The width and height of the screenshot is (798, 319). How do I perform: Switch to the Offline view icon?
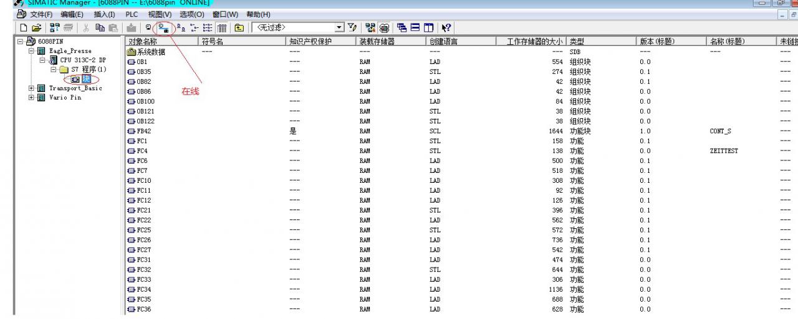(148, 28)
